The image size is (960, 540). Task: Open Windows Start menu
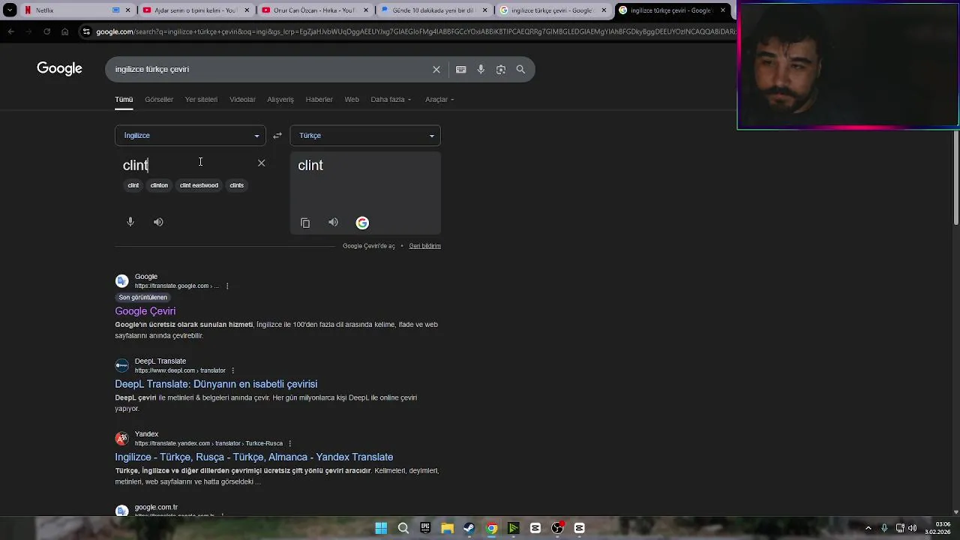381,528
